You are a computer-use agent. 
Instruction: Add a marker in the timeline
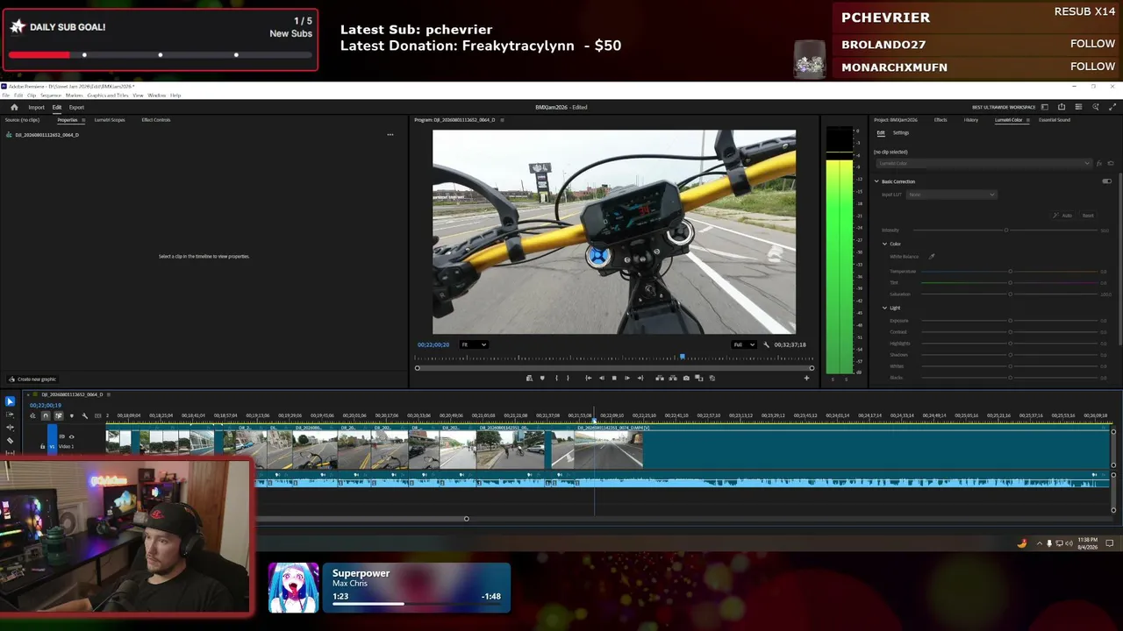point(72,415)
